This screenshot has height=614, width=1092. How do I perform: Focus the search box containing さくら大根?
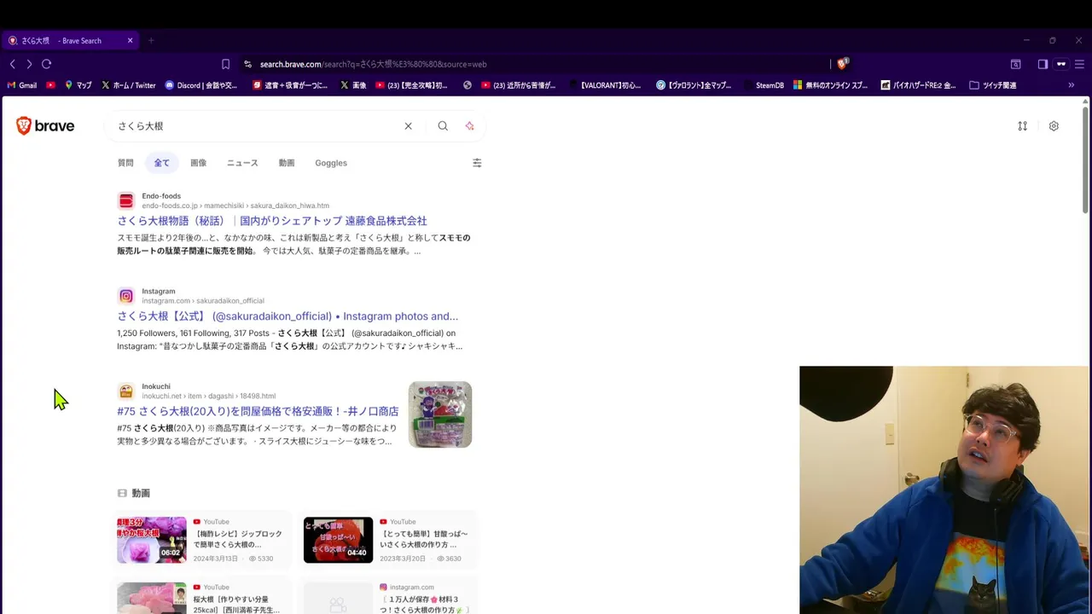coord(256,126)
